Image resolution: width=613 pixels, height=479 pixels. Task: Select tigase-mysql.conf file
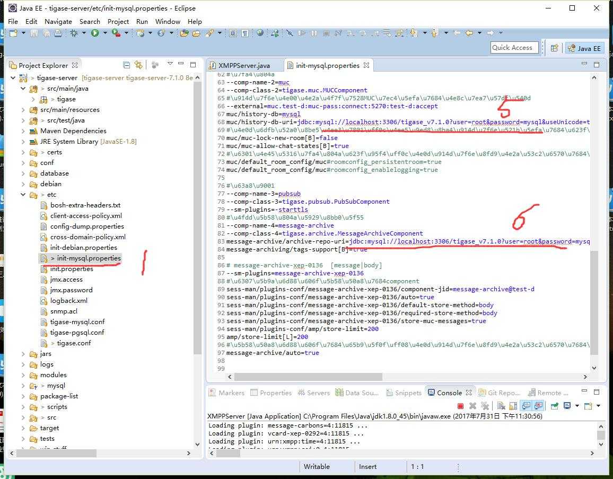77,322
